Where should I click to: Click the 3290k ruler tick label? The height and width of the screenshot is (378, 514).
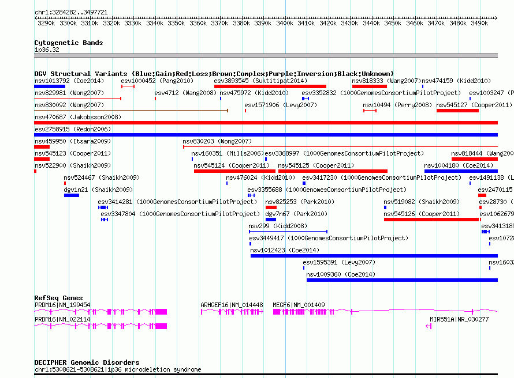point(46,23)
